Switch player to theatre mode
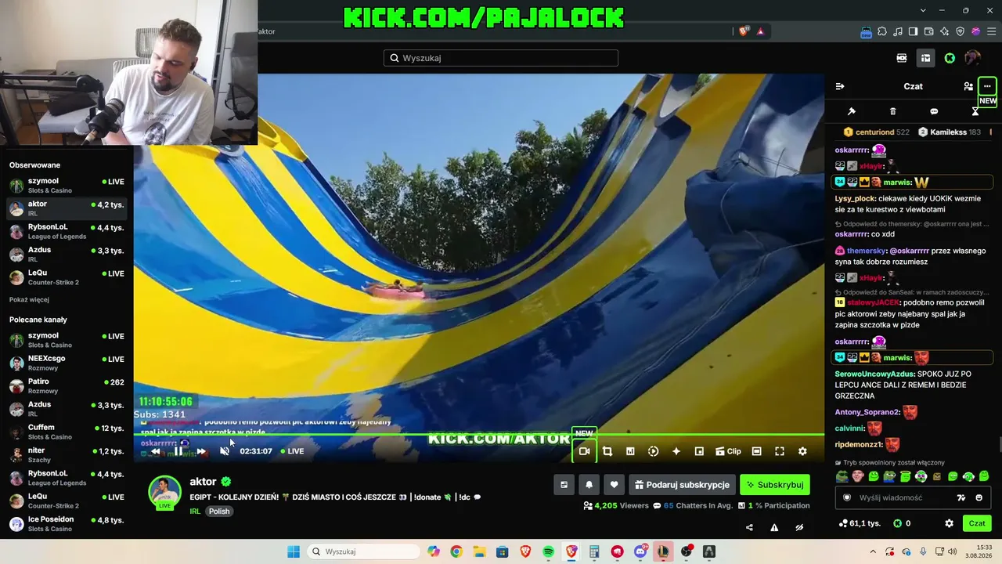Viewport: 1002px width, 564px height. pyautogui.click(x=757, y=451)
